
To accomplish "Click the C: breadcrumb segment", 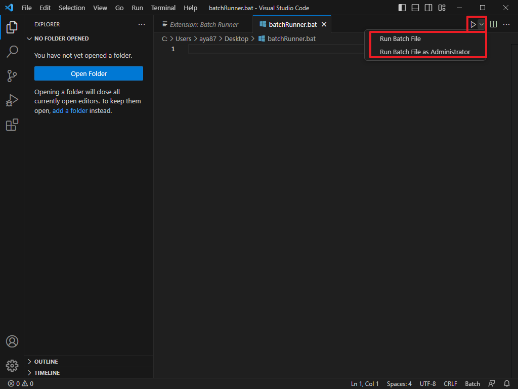I will pyautogui.click(x=164, y=38).
